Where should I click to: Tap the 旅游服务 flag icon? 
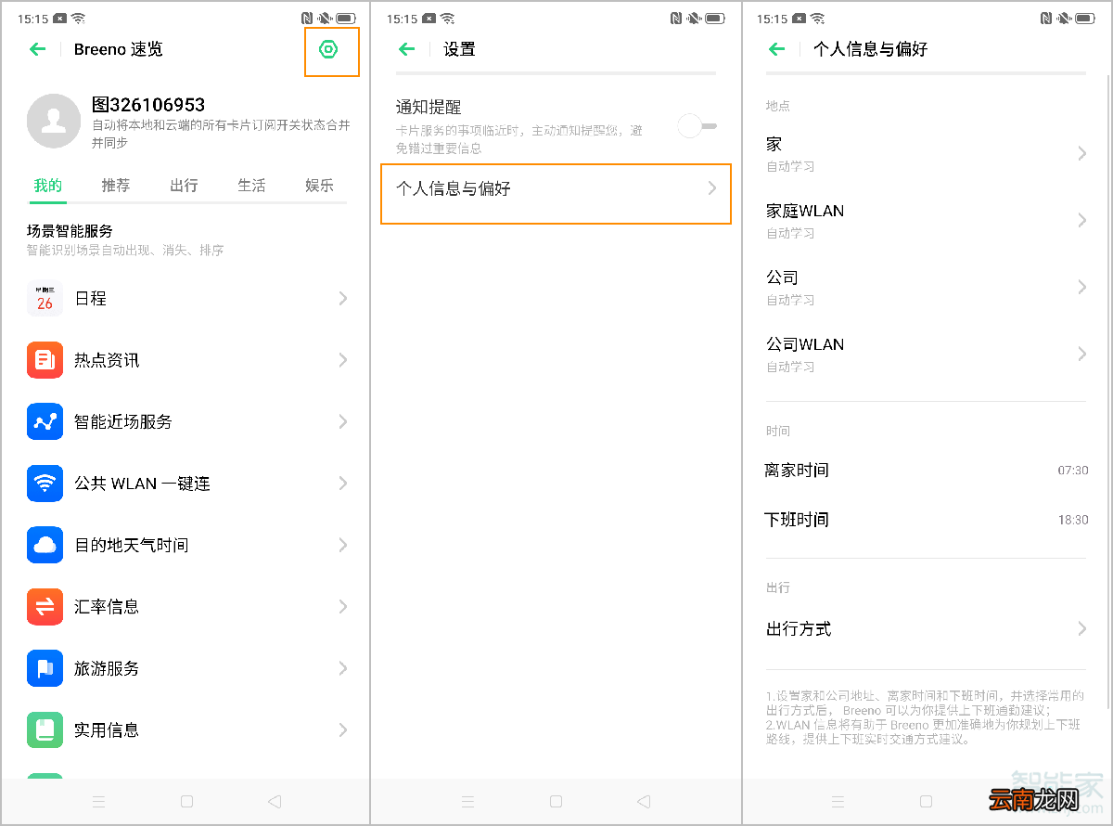point(45,668)
